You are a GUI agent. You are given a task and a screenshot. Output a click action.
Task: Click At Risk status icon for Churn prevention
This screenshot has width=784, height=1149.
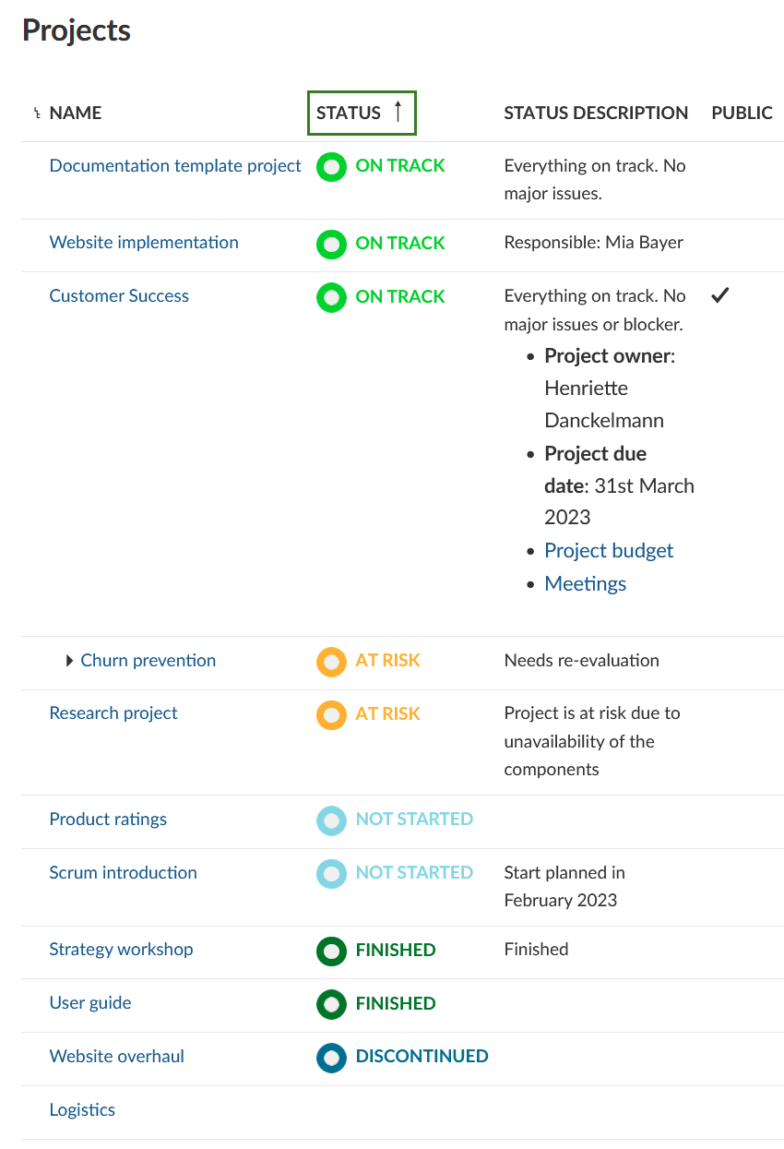pos(331,662)
